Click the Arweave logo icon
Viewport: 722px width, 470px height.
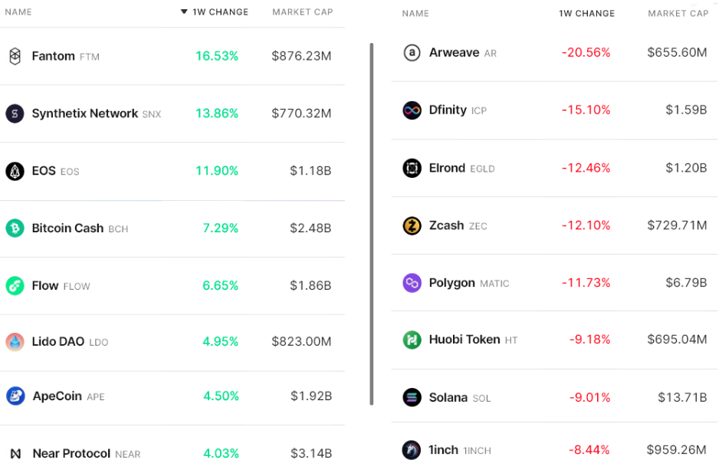[x=412, y=52]
